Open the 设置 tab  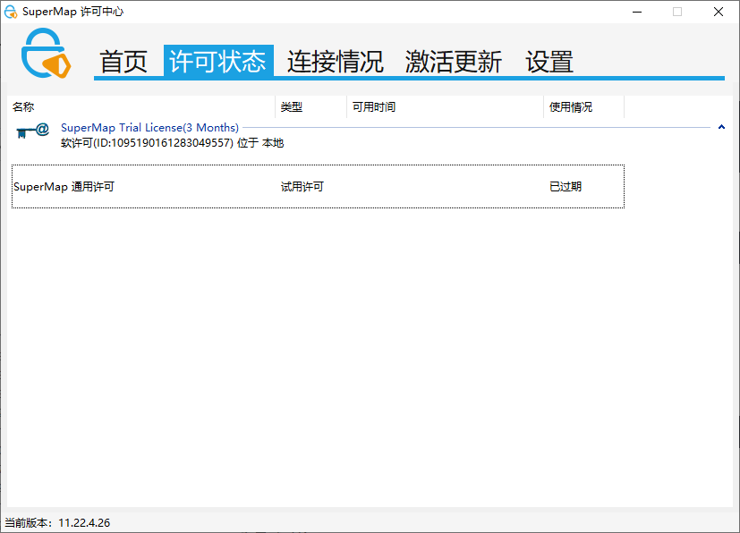[x=549, y=62]
